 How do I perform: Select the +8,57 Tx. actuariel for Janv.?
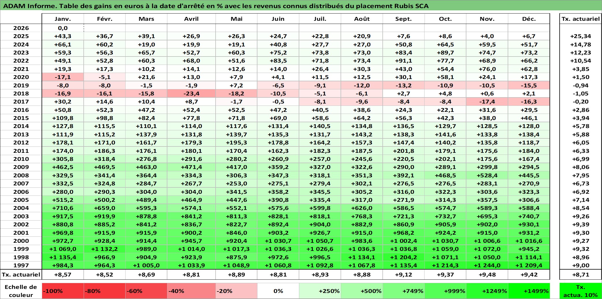pyautogui.click(x=63, y=274)
